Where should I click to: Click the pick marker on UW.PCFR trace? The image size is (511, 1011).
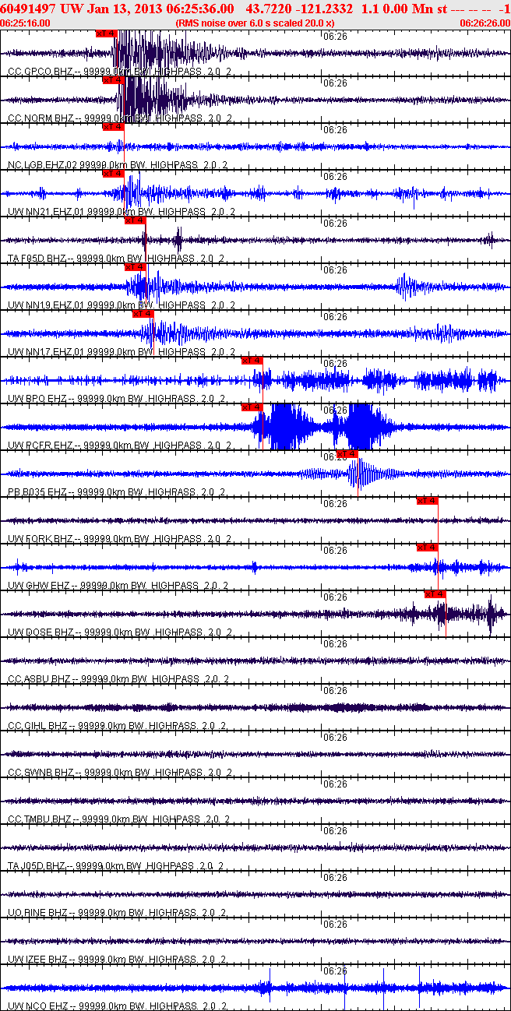pos(252,407)
